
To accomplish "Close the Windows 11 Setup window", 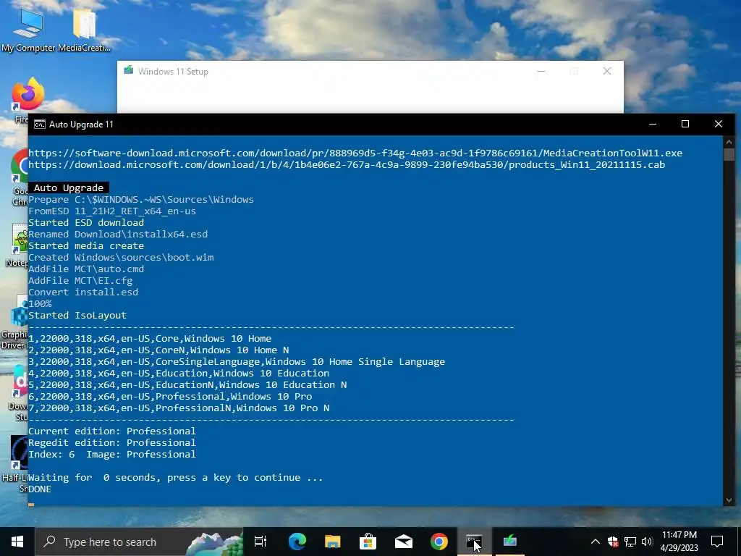I will (607, 72).
